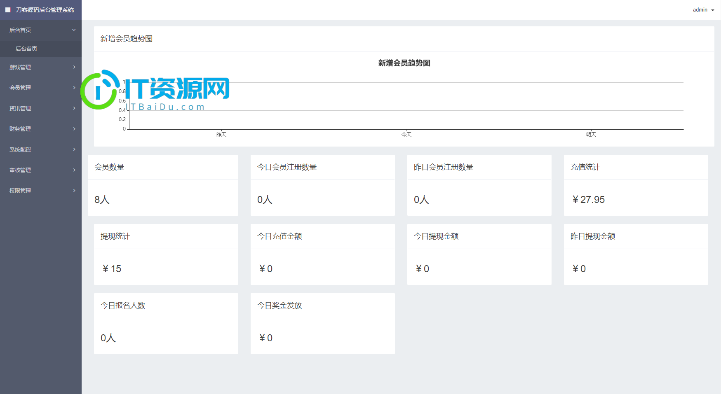Click the 刀客源码后台管理系统 title text
Image resolution: width=721 pixels, height=394 pixels.
(45, 10)
